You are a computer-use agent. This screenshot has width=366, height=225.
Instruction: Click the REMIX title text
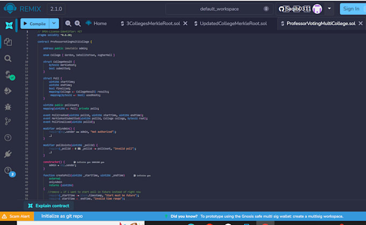30,9
